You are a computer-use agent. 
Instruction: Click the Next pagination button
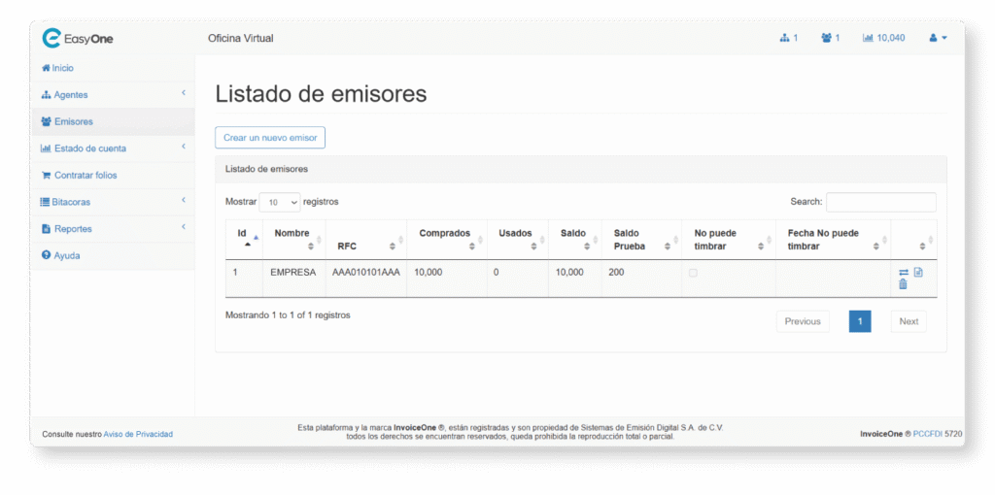[x=908, y=321]
